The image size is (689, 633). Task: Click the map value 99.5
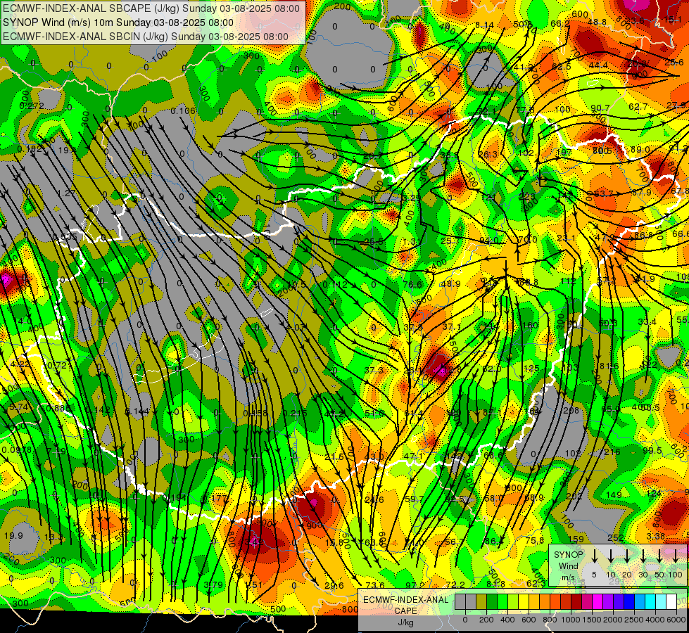coord(652,451)
